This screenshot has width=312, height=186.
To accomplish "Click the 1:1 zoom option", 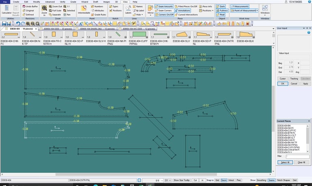I will [x=67, y=7].
